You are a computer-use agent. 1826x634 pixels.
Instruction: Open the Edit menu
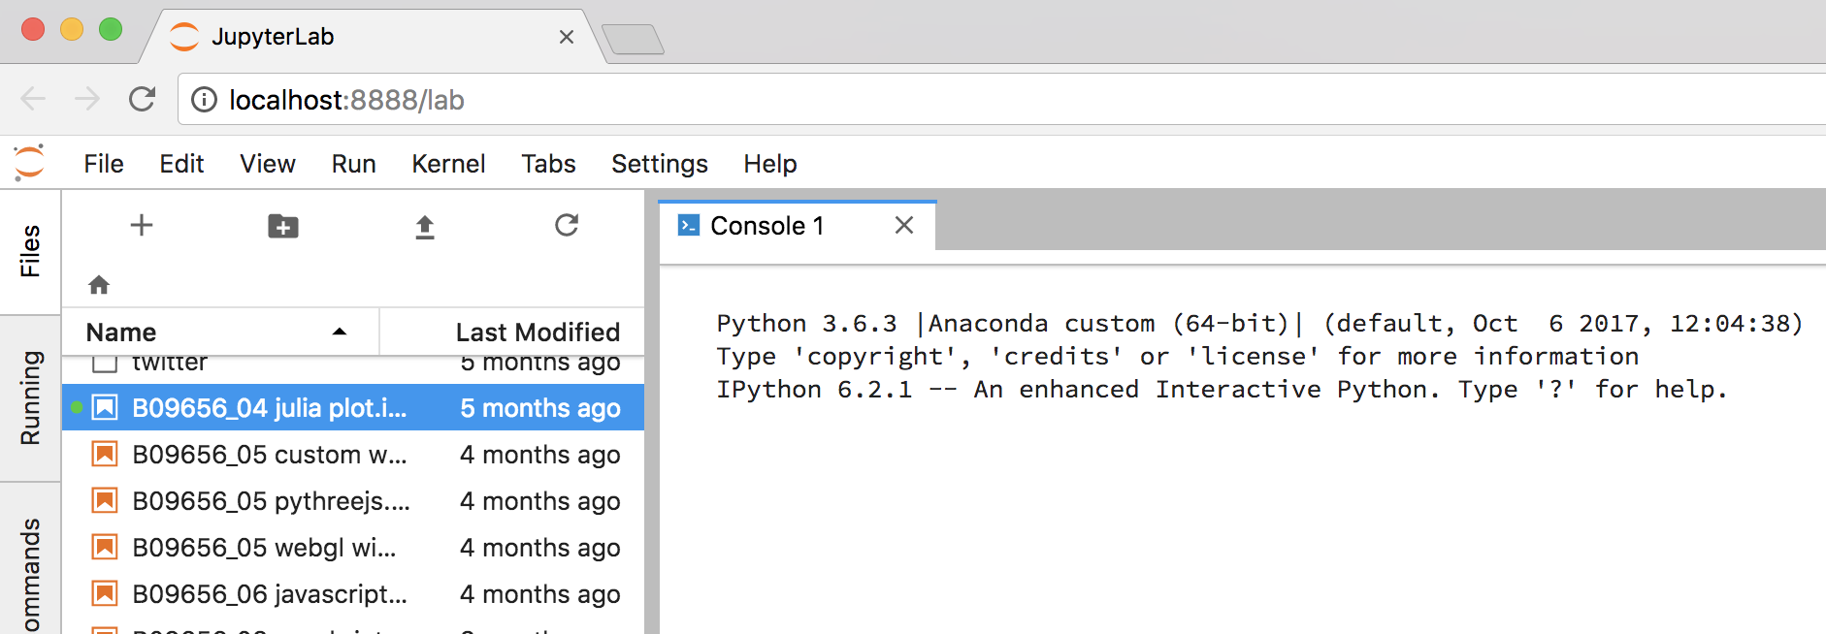click(181, 164)
